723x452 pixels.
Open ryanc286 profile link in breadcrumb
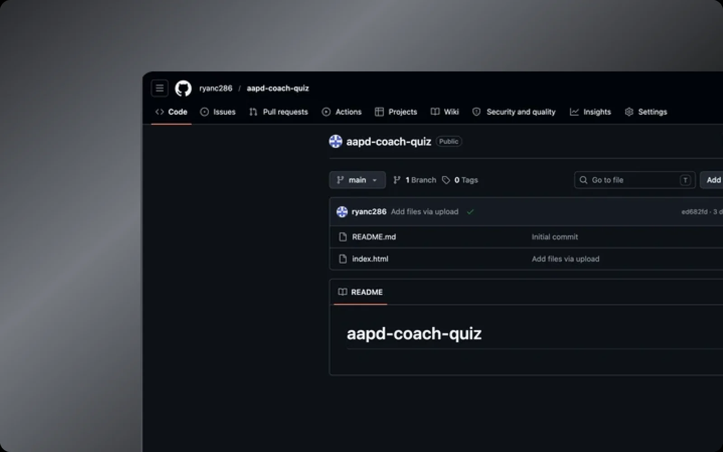pos(216,88)
